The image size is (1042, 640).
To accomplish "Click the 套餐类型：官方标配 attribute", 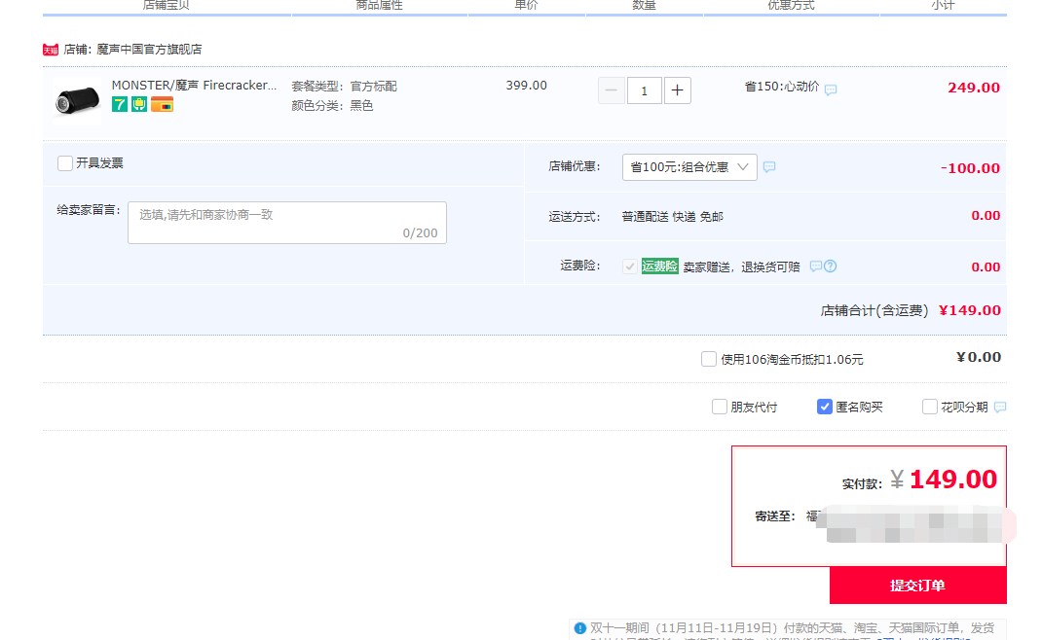I will [344, 87].
